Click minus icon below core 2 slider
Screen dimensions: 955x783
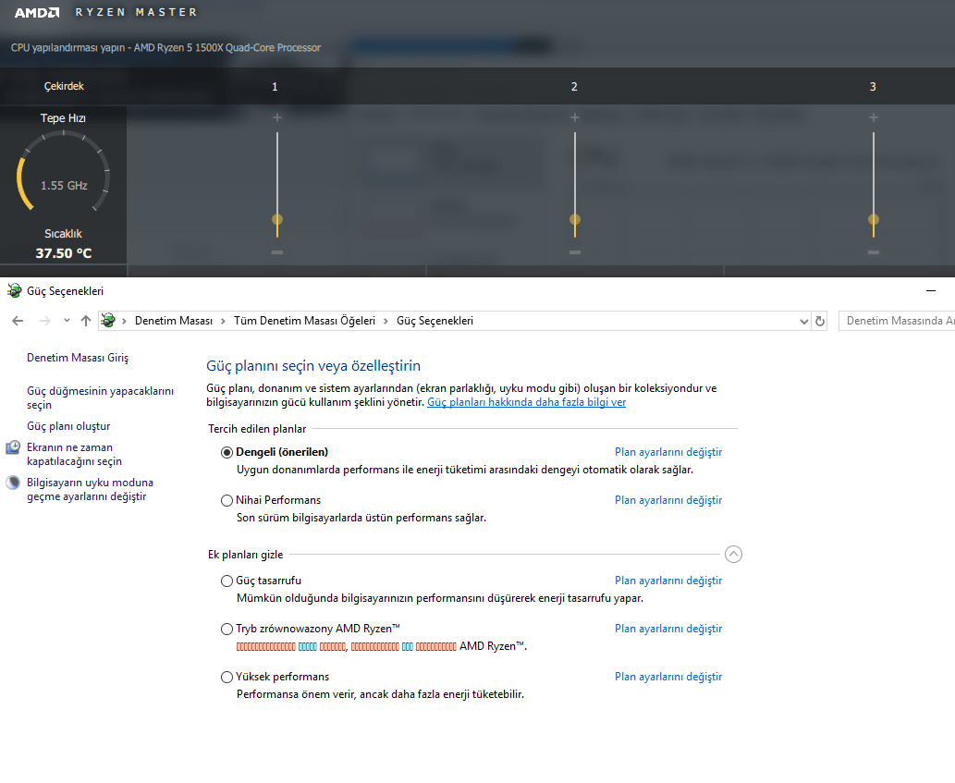tap(574, 252)
